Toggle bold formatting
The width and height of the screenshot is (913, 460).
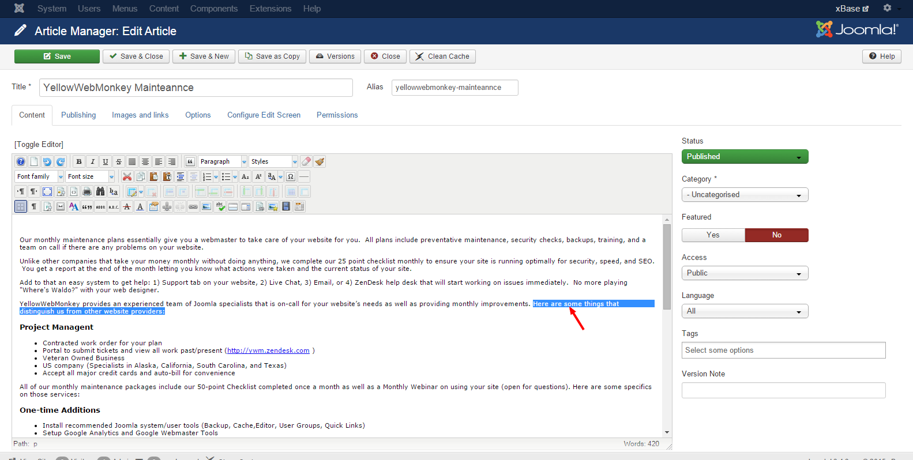tap(79, 161)
